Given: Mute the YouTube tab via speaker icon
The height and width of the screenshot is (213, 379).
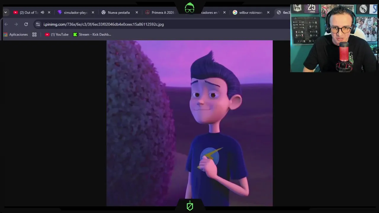Looking at the screenshot, I should coord(42,12).
